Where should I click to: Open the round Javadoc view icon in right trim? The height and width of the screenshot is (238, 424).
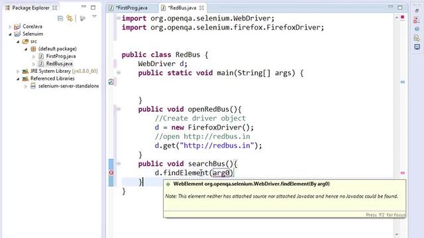click(417, 29)
